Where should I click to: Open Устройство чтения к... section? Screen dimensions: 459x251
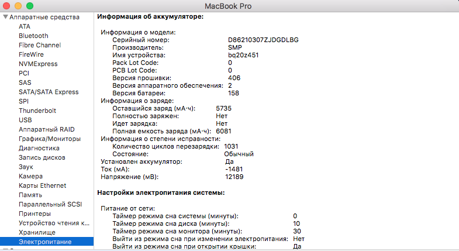click(54, 223)
